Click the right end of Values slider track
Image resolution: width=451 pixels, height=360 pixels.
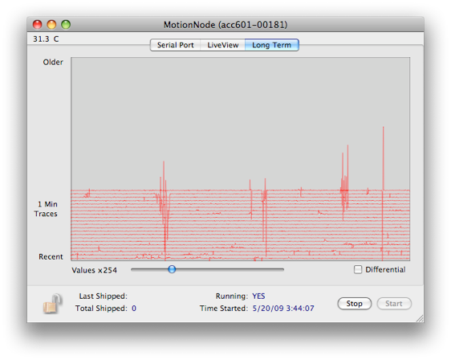point(282,269)
